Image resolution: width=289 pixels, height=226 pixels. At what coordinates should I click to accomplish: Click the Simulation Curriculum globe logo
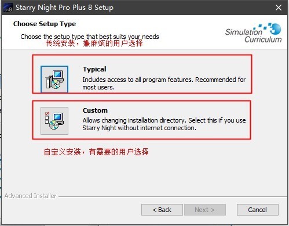coord(274,28)
